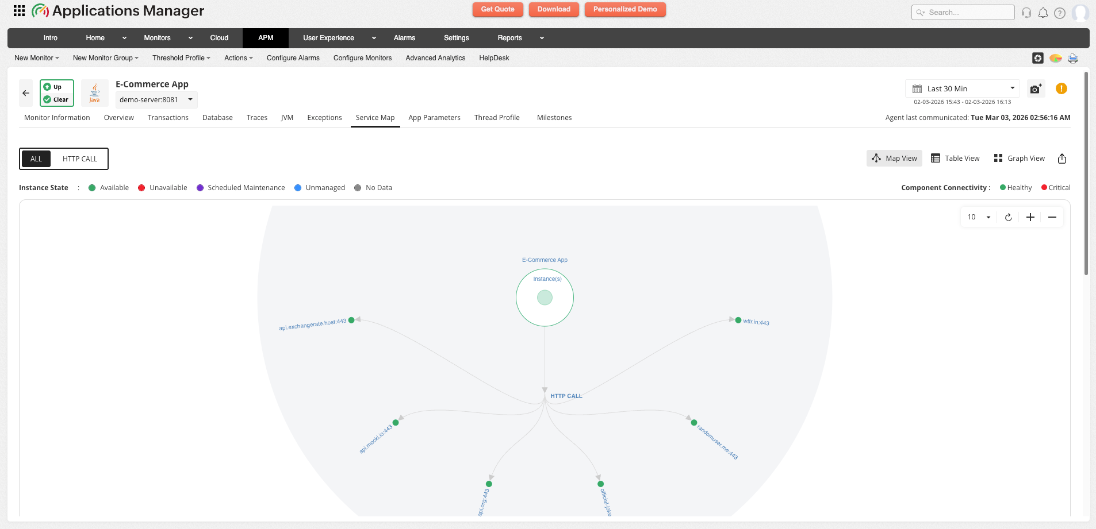Open the Last 30 Min time range dropdown
The width and height of the screenshot is (1096, 529).
pos(963,88)
